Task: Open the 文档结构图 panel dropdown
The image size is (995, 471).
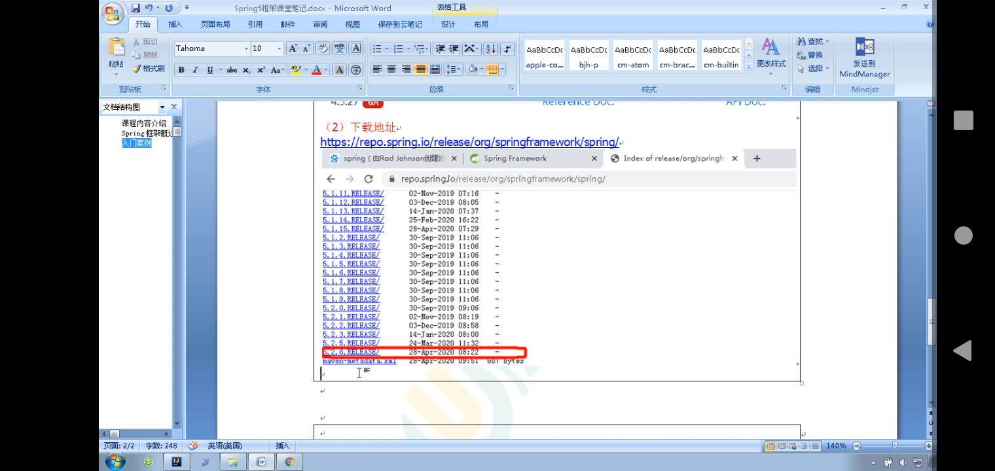Action: pos(162,107)
